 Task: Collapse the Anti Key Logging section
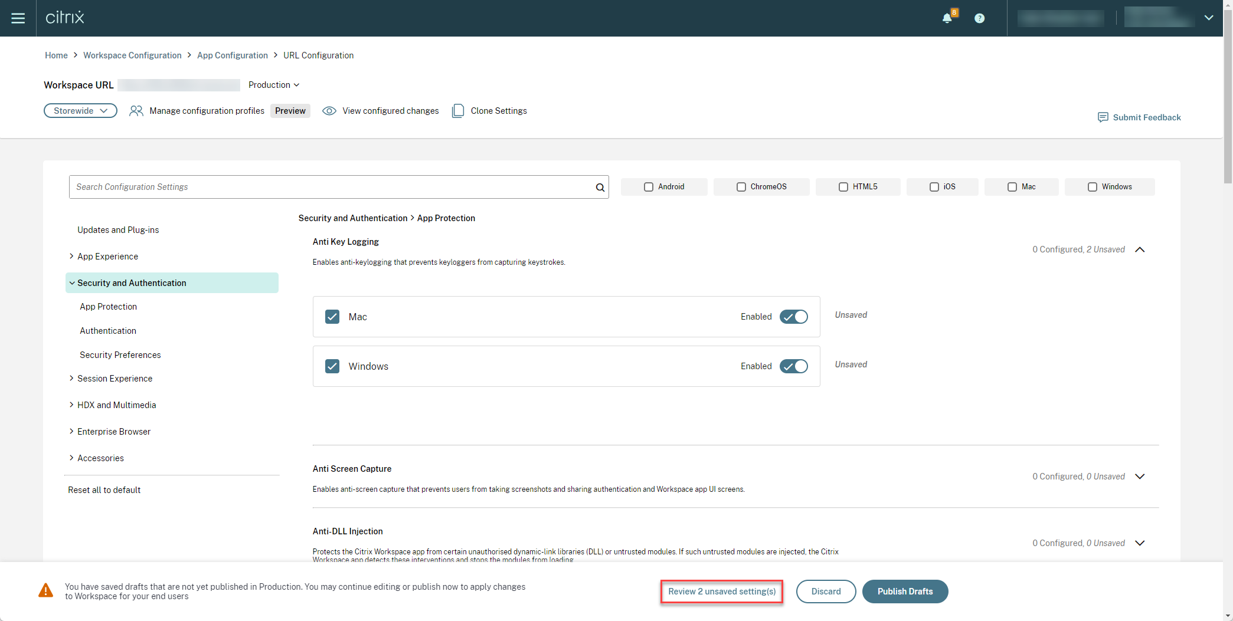click(1140, 249)
